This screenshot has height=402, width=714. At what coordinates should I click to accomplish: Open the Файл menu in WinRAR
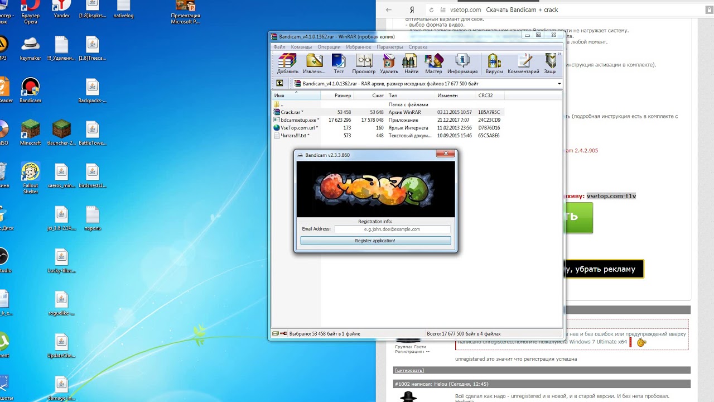point(279,47)
